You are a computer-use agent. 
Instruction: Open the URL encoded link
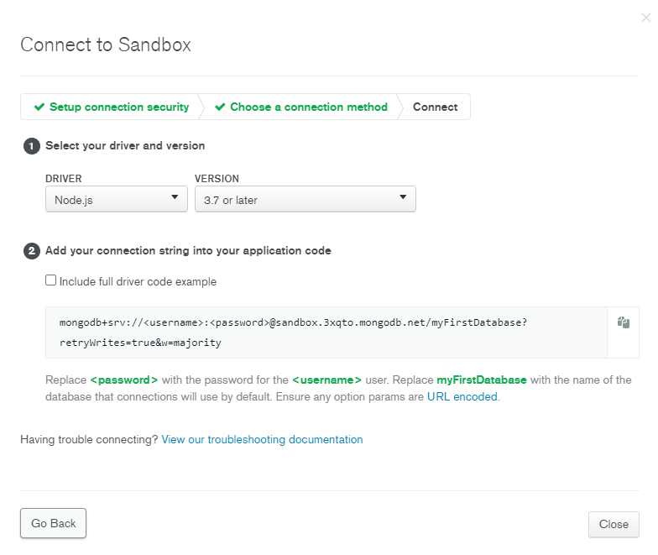462,397
